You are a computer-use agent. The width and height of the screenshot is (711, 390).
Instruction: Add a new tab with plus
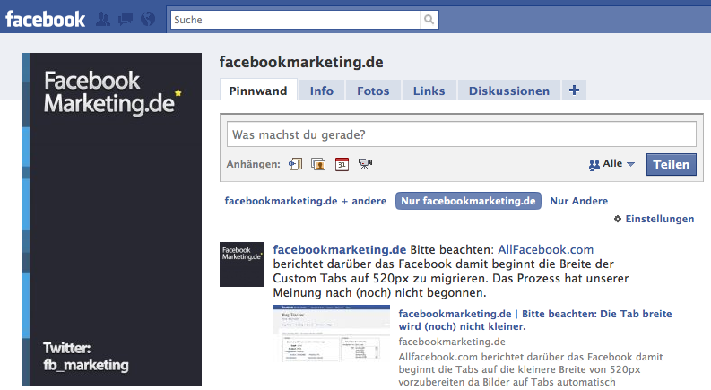pyautogui.click(x=574, y=91)
